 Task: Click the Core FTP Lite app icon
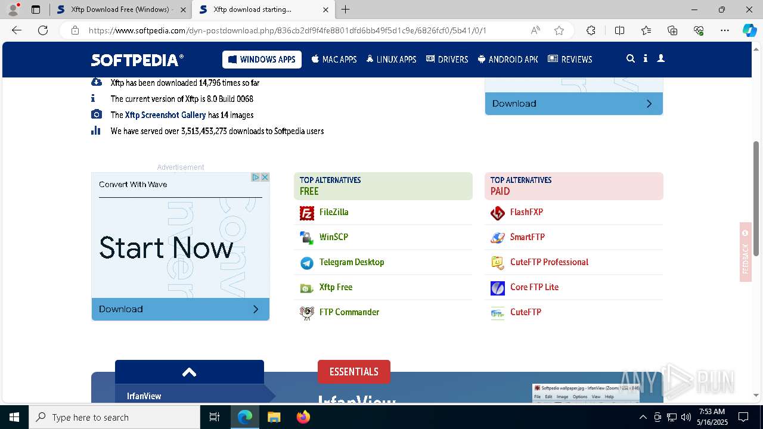[498, 288]
